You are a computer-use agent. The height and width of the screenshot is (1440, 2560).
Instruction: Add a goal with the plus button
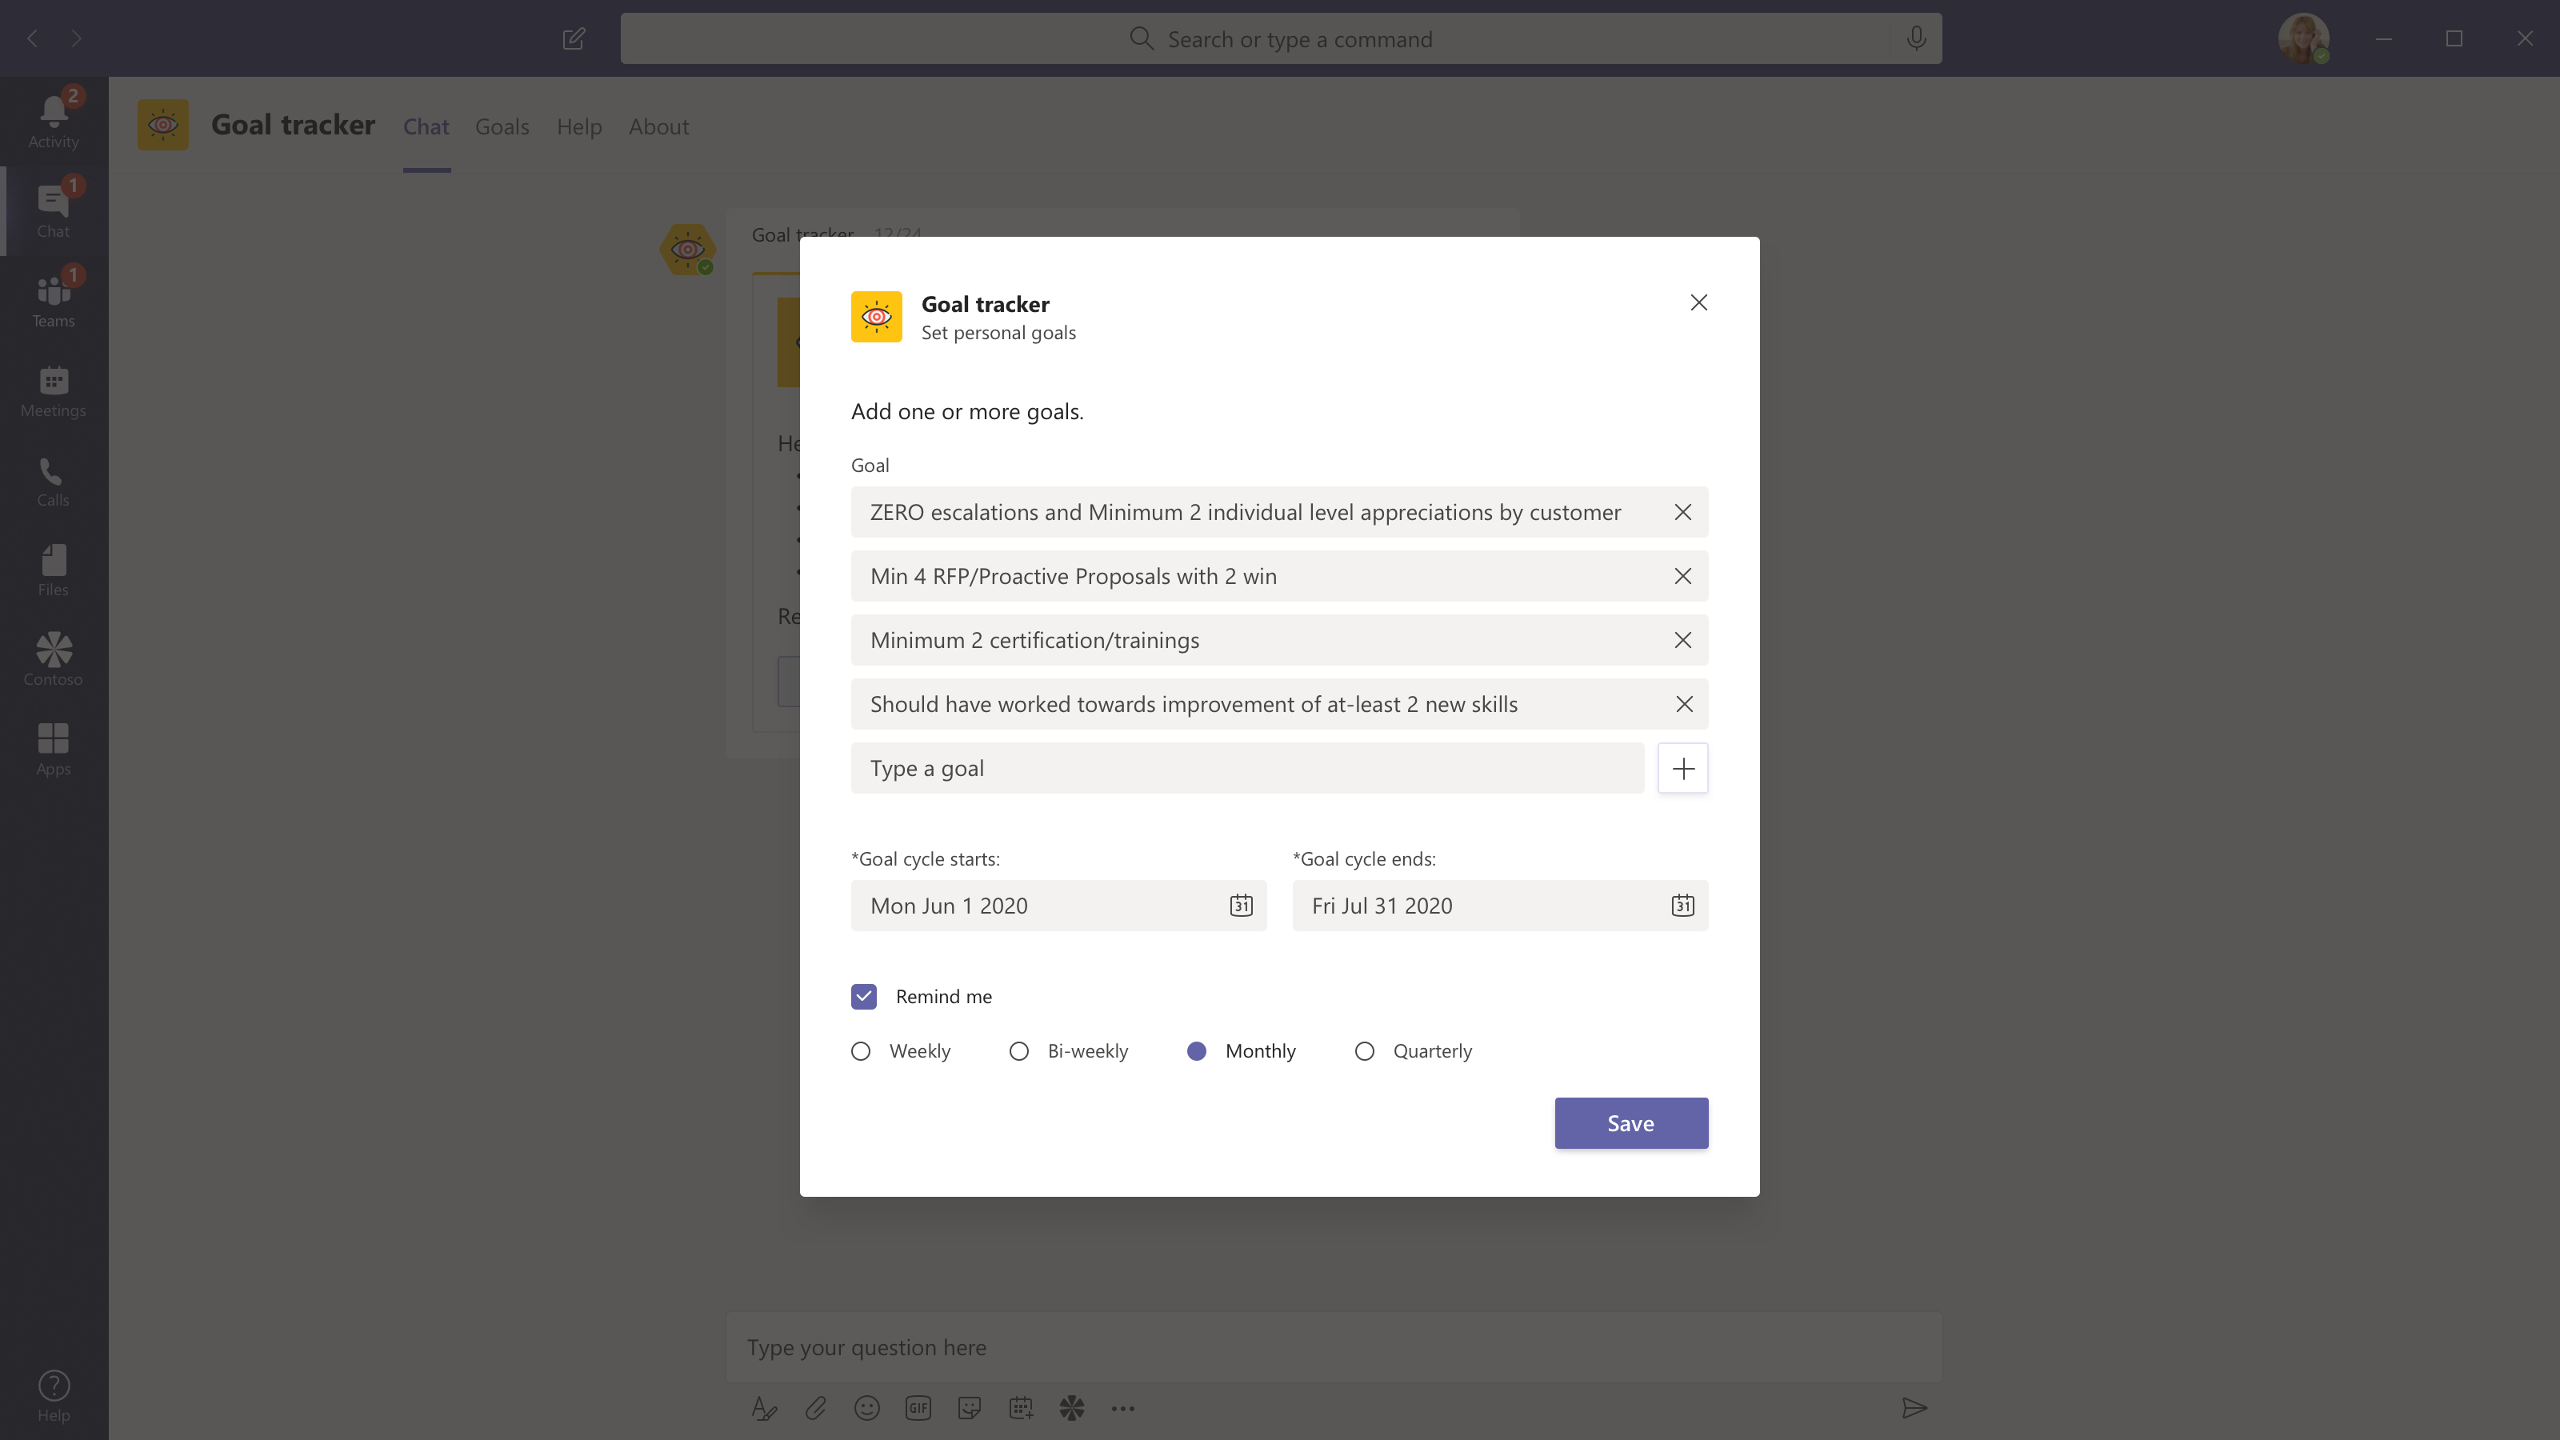tap(1682, 768)
